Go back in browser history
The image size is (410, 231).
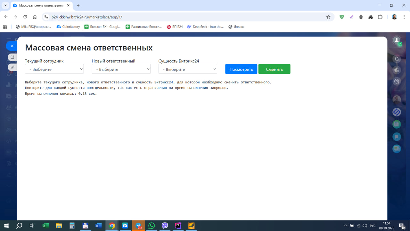6,17
